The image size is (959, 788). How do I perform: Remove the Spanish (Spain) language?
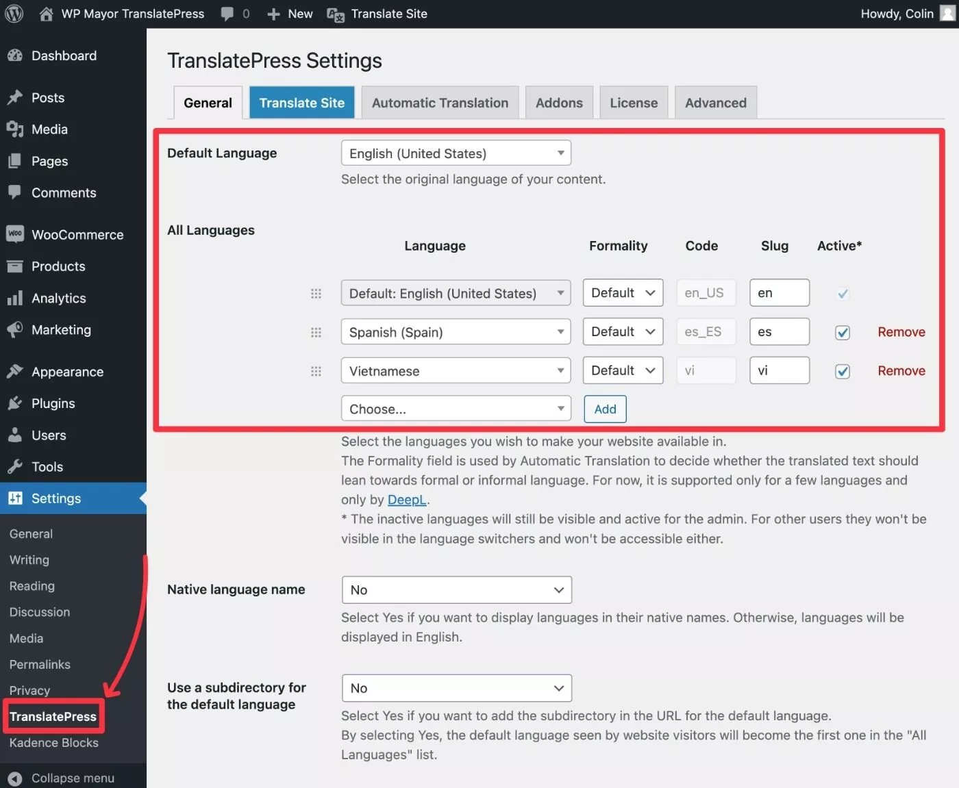901,332
